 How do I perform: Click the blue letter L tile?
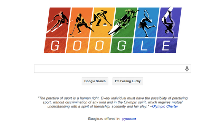point(144,46)
